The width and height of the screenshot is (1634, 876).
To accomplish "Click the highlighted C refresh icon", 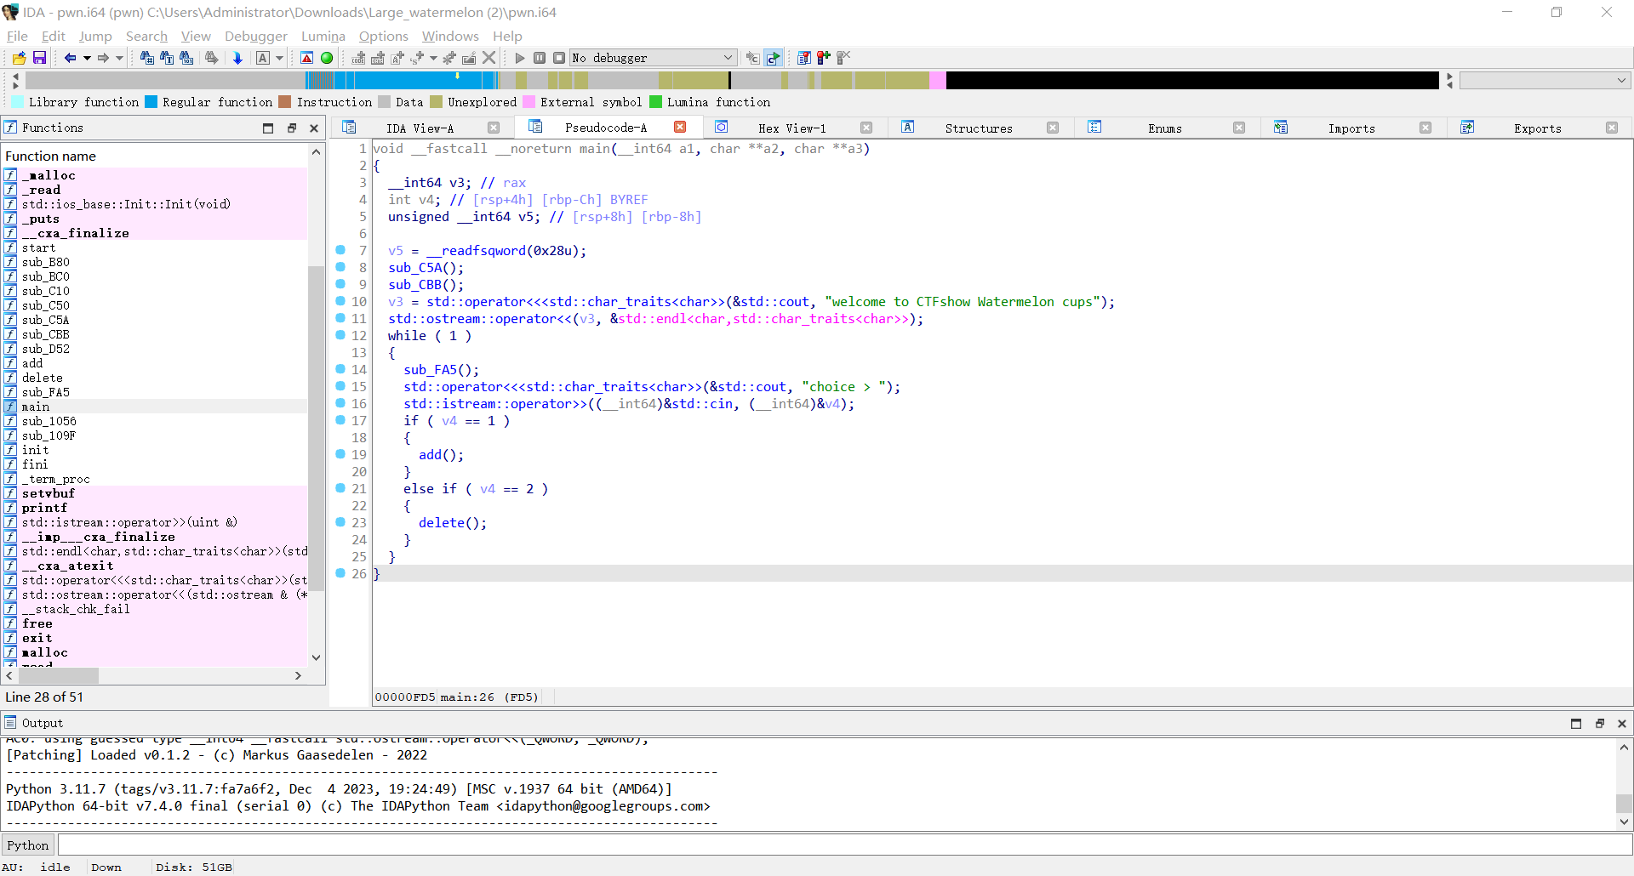I will [773, 58].
